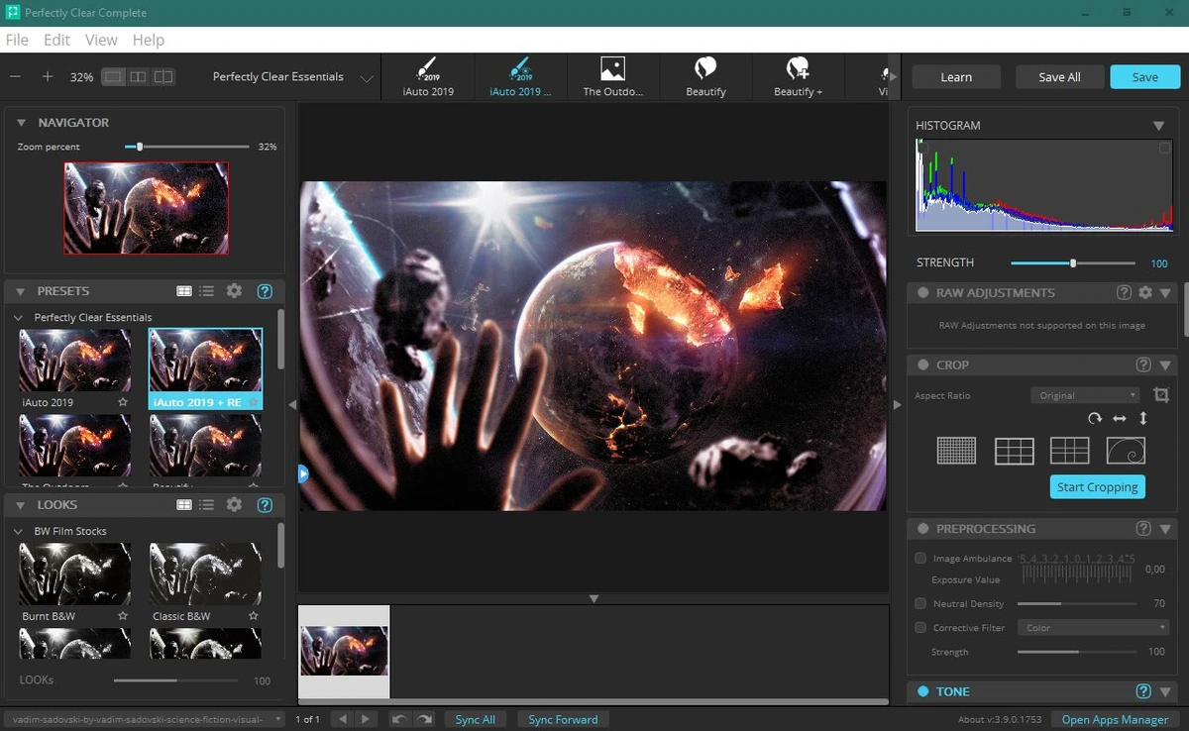The width and height of the screenshot is (1189, 731).
Task: Open help for the Looks panel
Action: coord(265,505)
